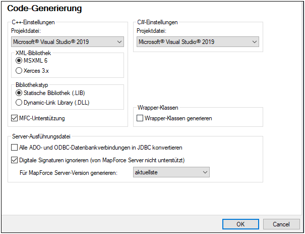Click the Code-Generierung dialog heading
This screenshot has width=305, height=234.
44,9
